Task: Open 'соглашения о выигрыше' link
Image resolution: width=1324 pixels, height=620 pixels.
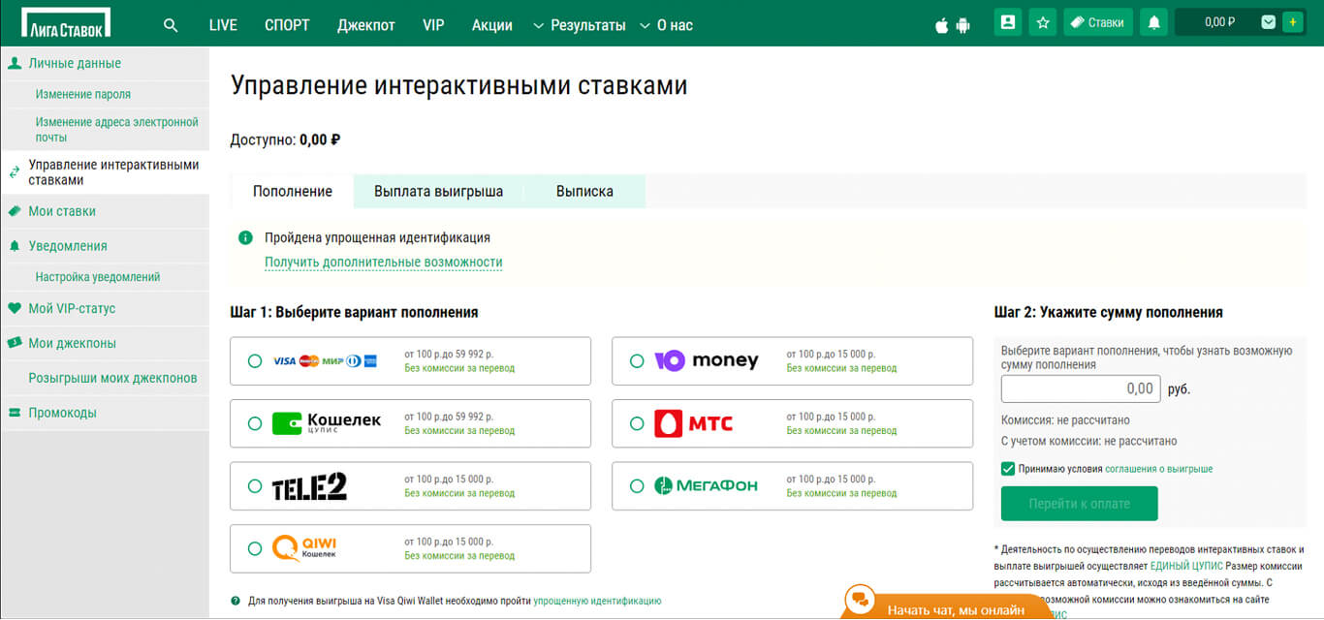Action: pos(1159,469)
